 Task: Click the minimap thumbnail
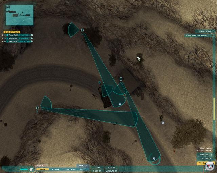(x=20, y=15)
